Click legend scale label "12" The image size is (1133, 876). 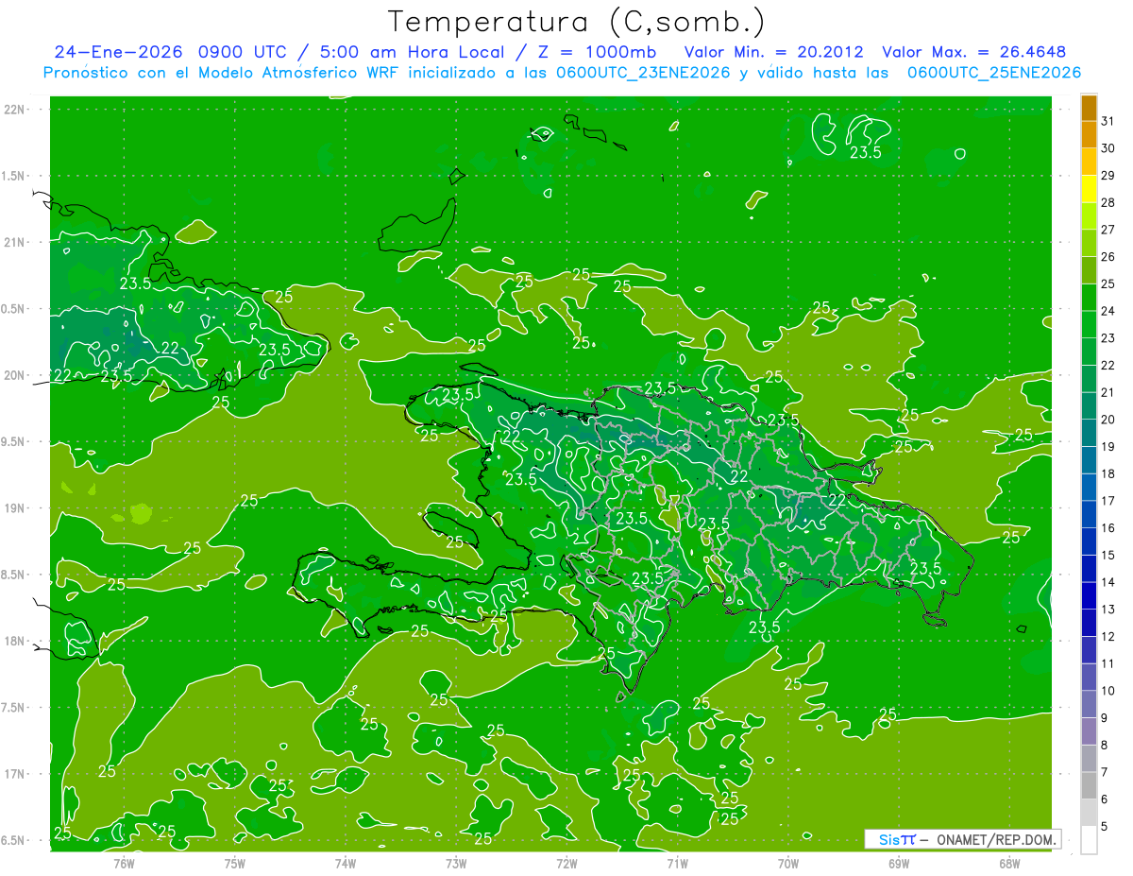1108,637
